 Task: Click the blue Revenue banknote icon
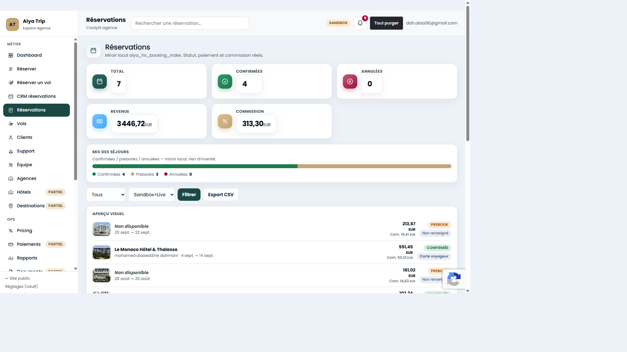click(x=100, y=121)
